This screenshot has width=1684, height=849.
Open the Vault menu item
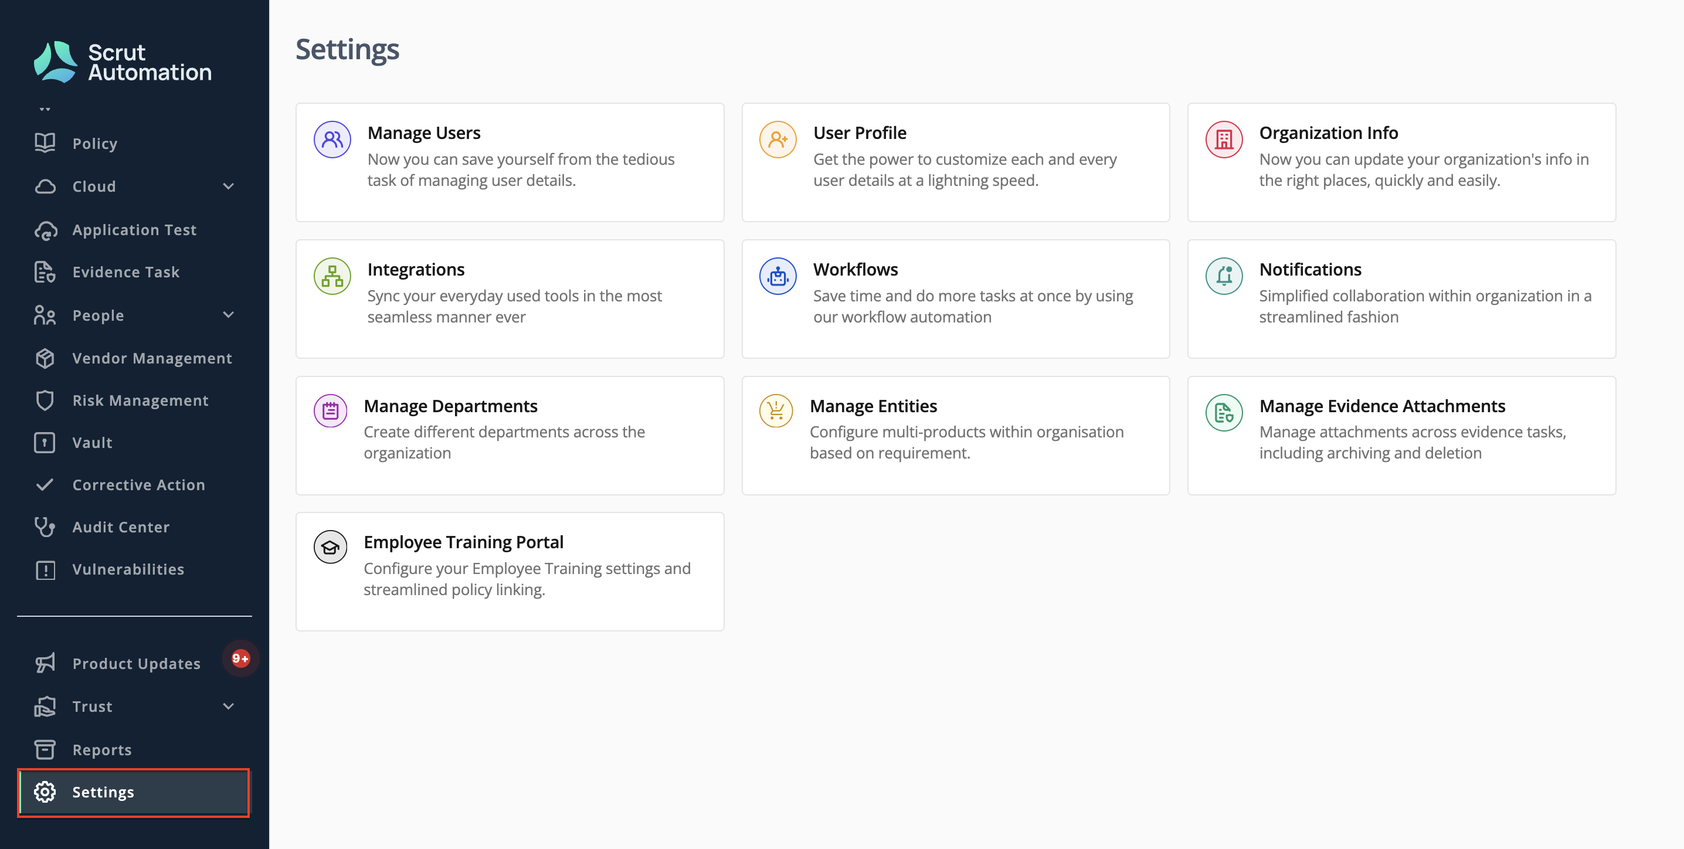pyautogui.click(x=92, y=443)
